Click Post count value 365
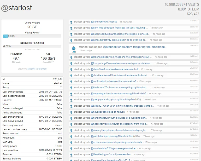201x161 pixels. tap(60, 138)
